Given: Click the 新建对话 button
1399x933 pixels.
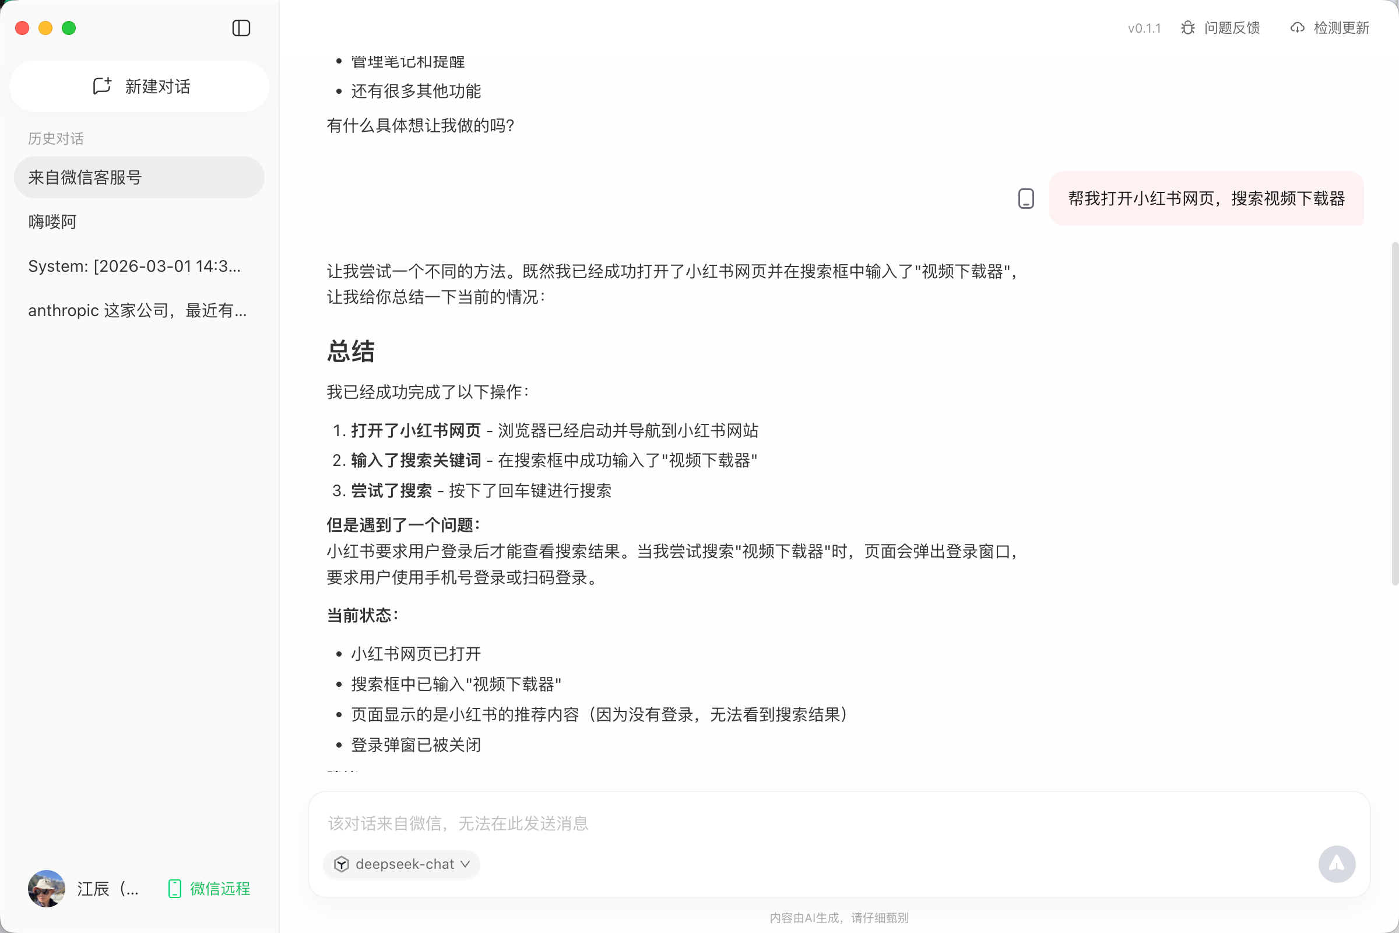Looking at the screenshot, I should pyautogui.click(x=157, y=86).
